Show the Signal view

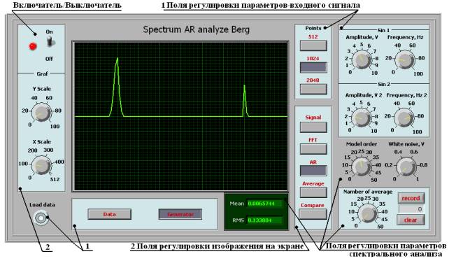[313, 127]
